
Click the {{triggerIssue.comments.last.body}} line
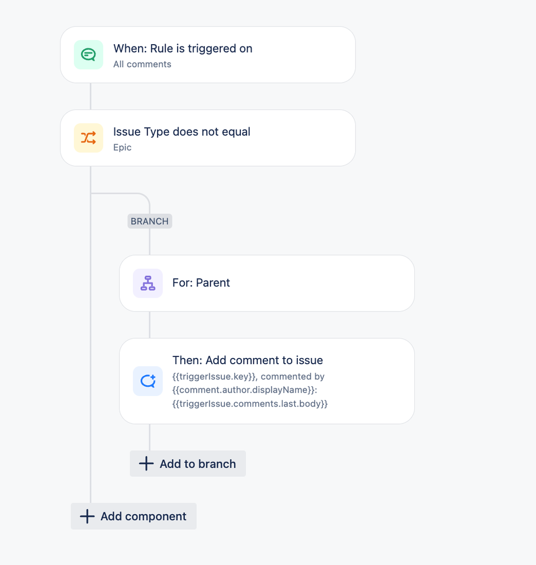[250, 404]
